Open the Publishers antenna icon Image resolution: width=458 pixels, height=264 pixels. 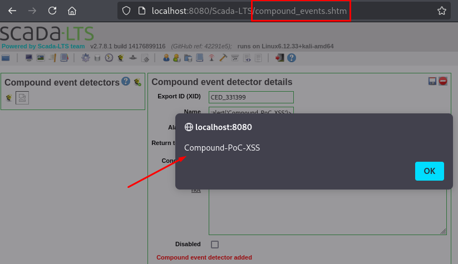click(x=211, y=58)
